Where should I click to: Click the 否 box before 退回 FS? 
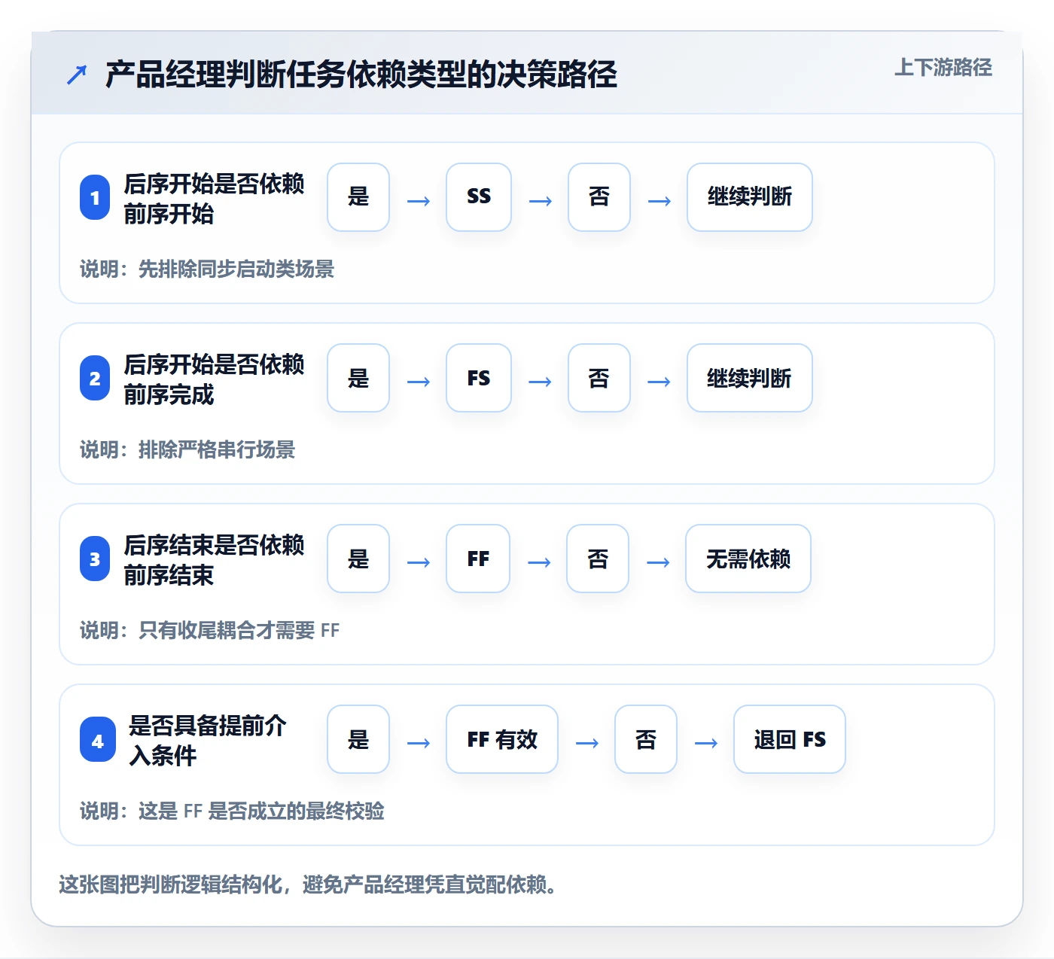tap(646, 739)
